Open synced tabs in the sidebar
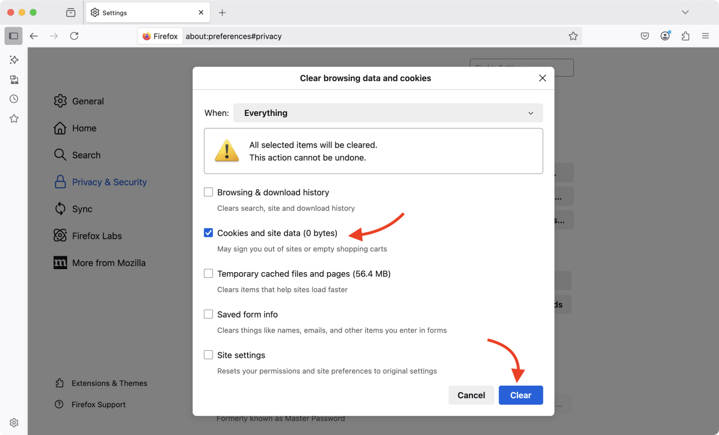Screen dimensions: 719x435 point(14,80)
